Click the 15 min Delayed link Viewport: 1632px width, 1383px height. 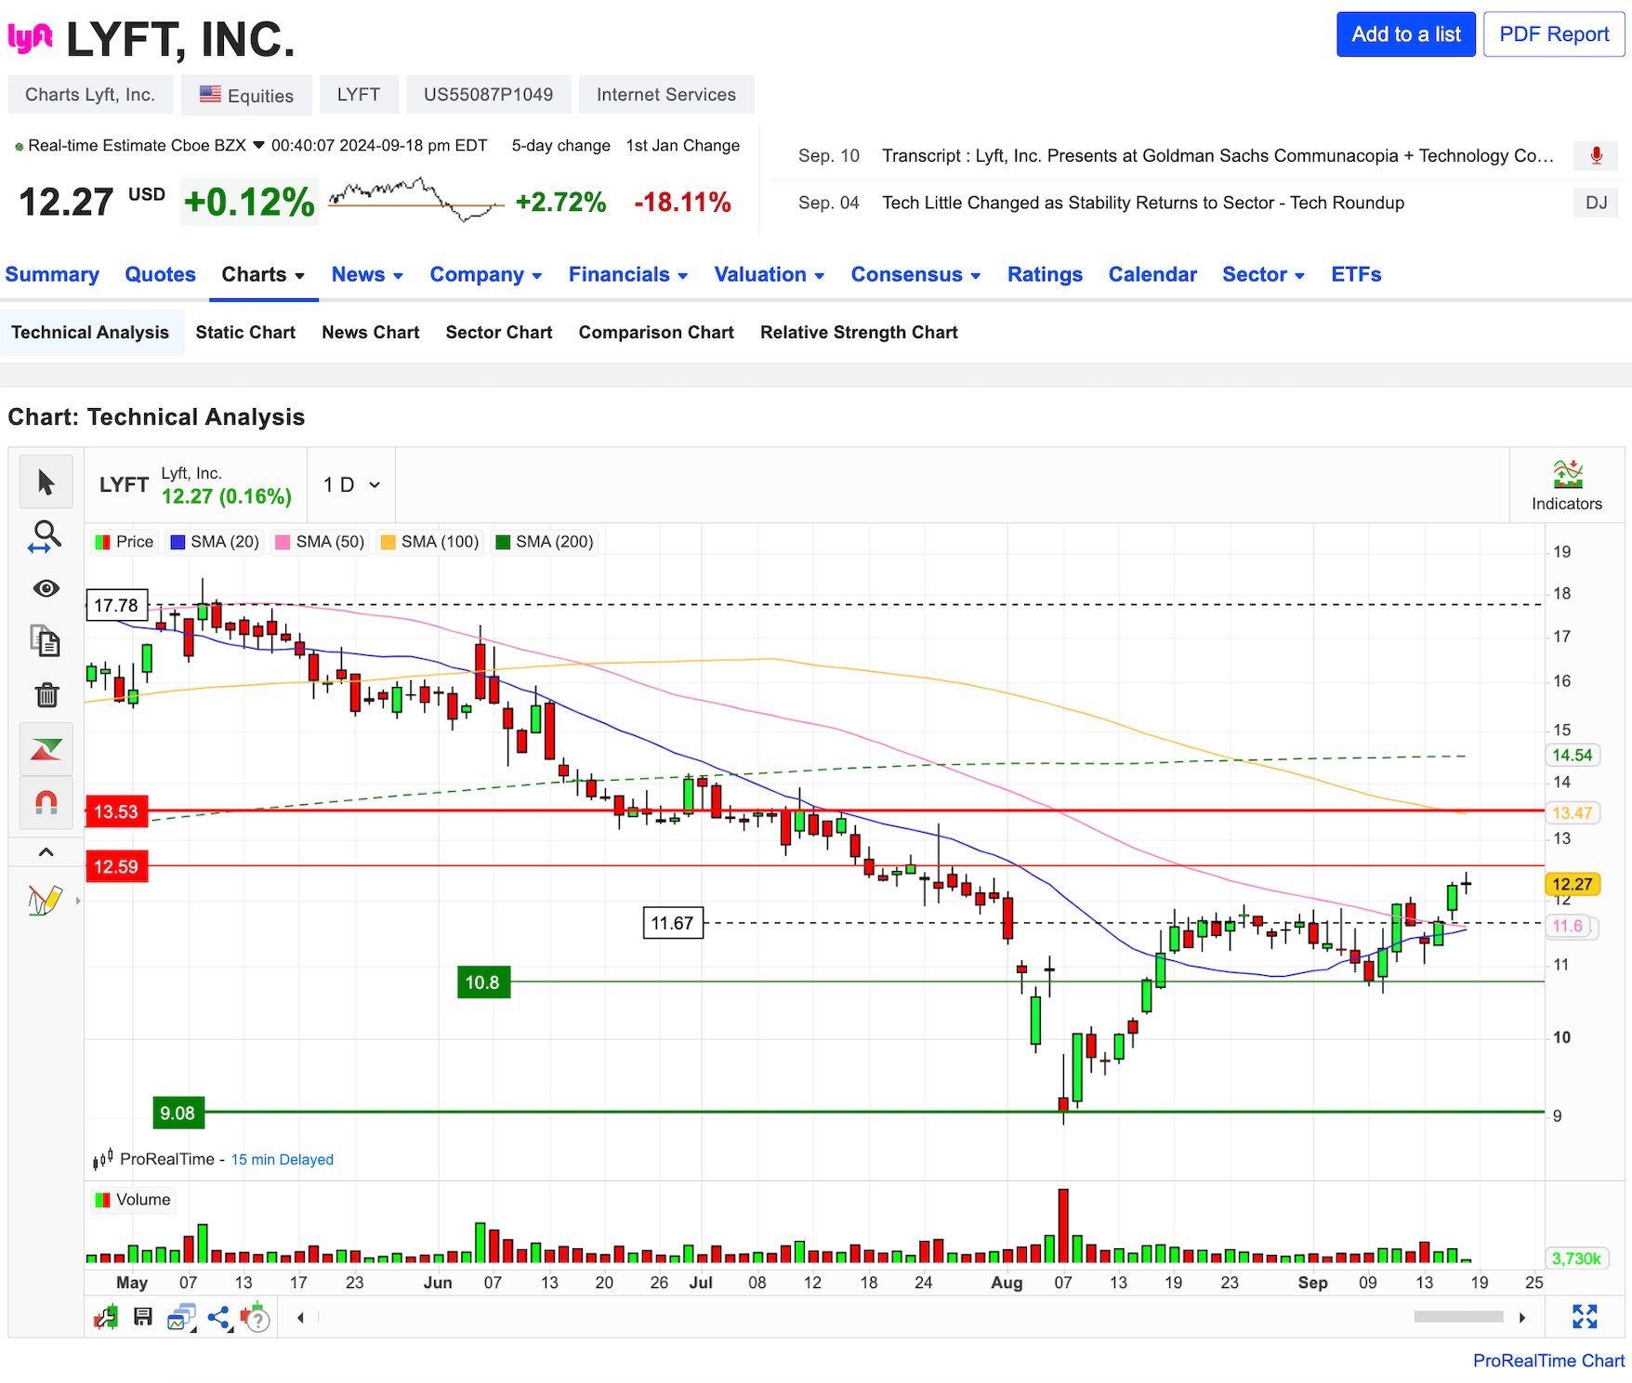click(282, 1159)
